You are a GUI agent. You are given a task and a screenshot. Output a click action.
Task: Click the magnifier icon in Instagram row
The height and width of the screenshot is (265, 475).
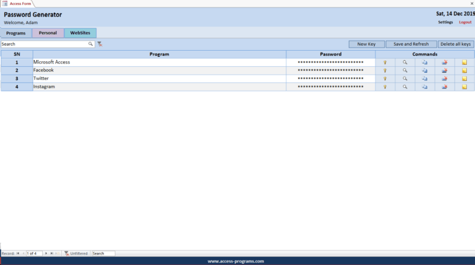click(405, 87)
